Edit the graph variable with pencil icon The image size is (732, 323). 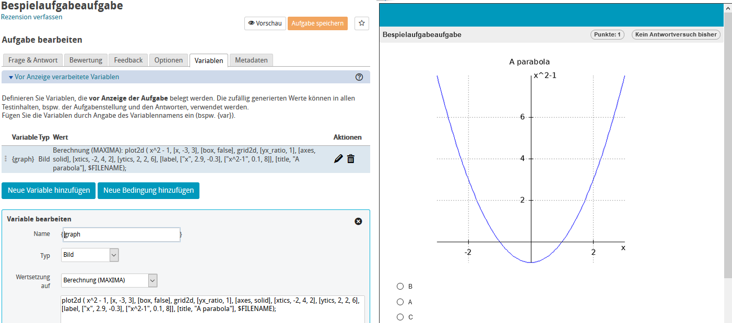coord(338,159)
